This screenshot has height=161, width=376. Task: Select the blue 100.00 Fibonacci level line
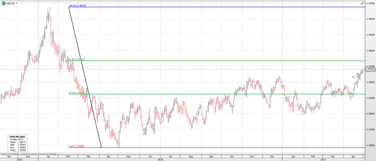tap(220, 7)
